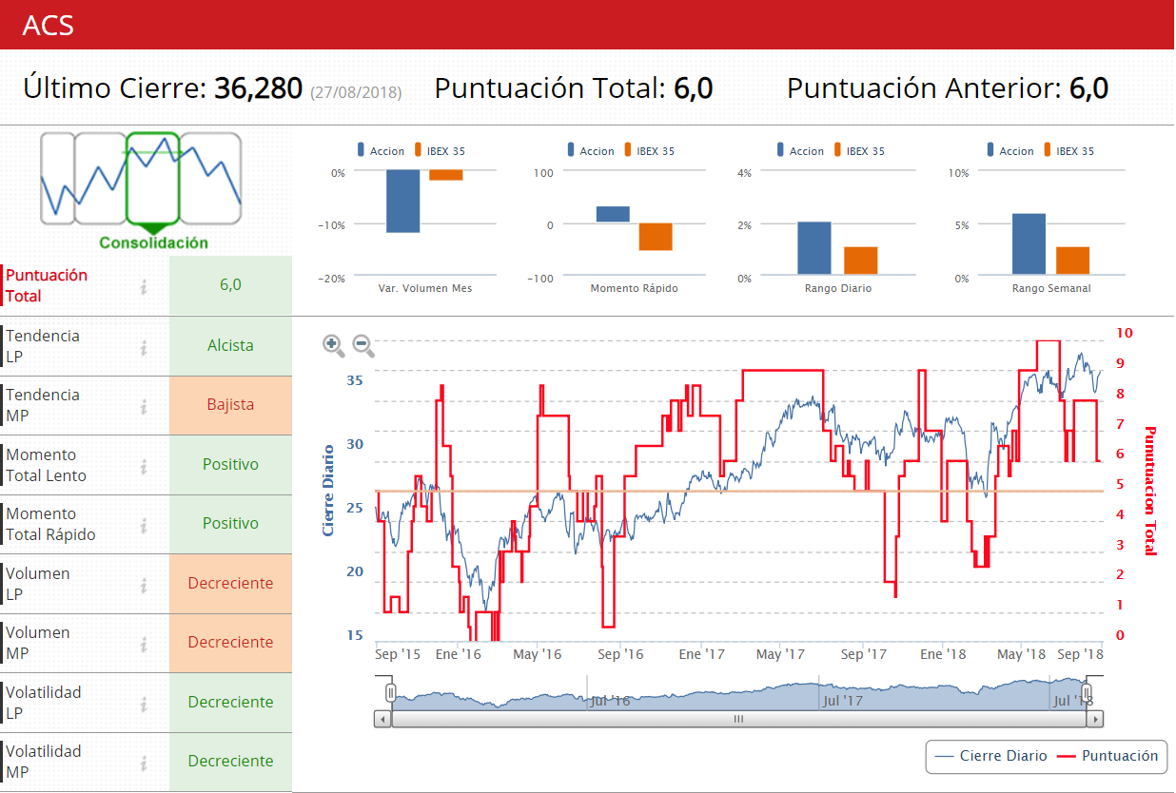Viewport: 1176px width, 793px height.
Task: Open info icon for Volatilidad MP row
Action: (144, 763)
